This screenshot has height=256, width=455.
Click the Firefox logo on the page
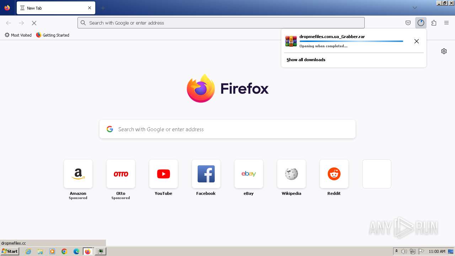tap(227, 88)
